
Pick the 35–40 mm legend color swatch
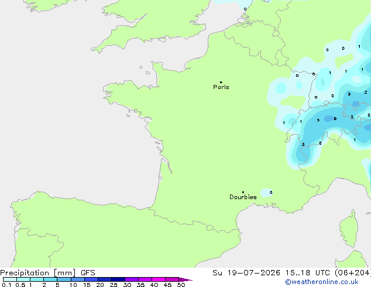point(145,279)
